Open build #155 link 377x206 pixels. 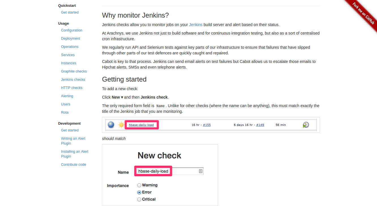coord(207,125)
